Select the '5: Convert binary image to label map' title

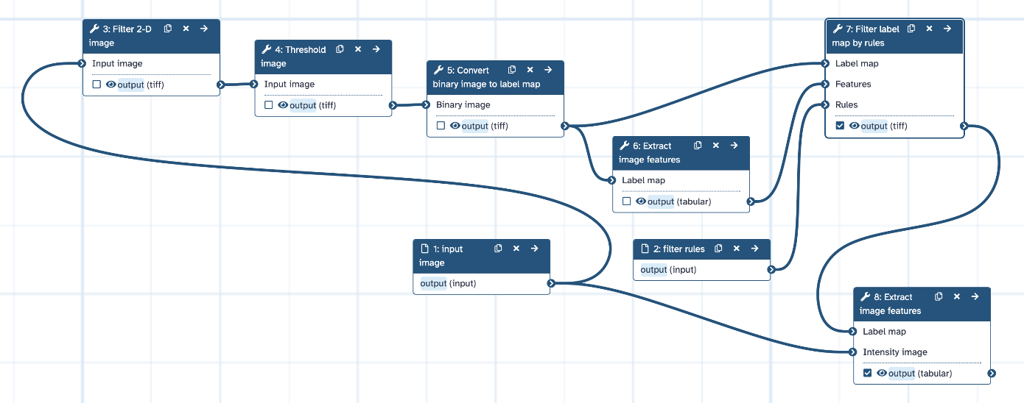pos(486,76)
